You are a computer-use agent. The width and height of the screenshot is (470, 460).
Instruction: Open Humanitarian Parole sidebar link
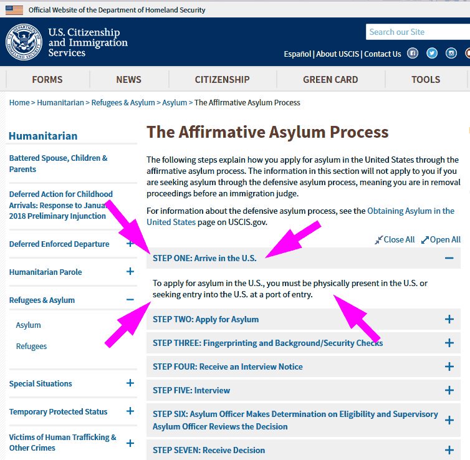pyautogui.click(x=46, y=272)
